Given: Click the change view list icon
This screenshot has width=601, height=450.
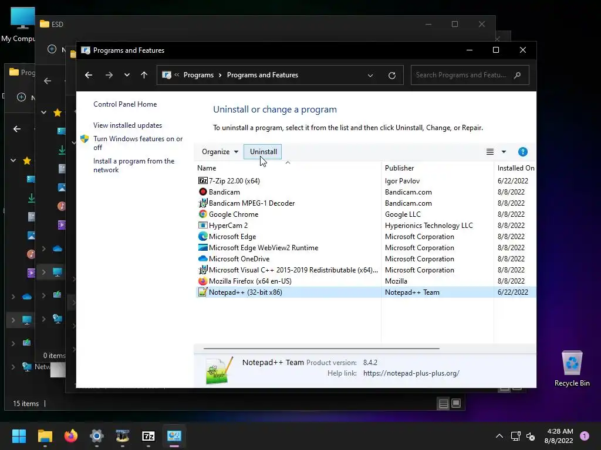Looking at the screenshot, I should tap(490, 152).
